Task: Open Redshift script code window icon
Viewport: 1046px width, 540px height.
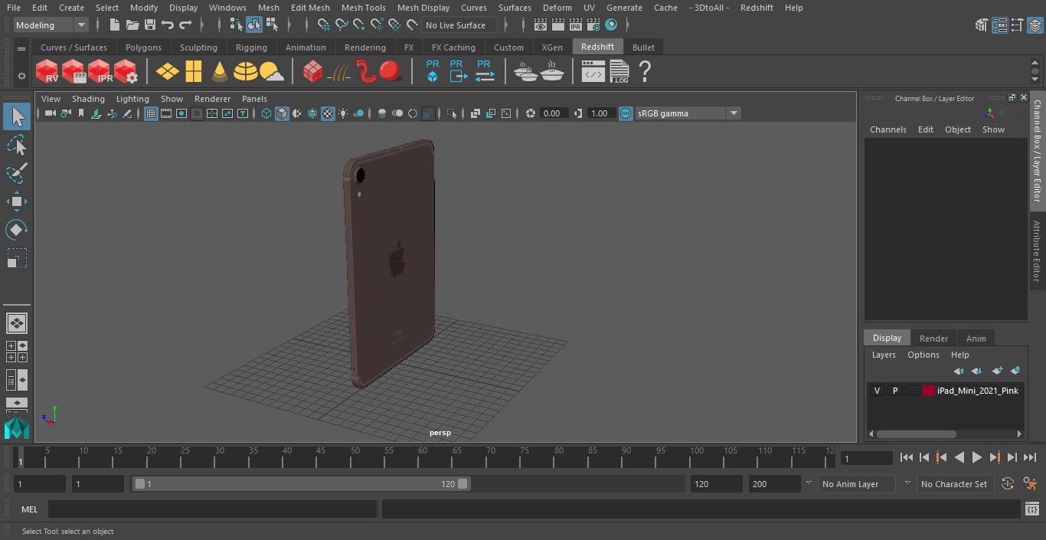Action: [x=593, y=72]
